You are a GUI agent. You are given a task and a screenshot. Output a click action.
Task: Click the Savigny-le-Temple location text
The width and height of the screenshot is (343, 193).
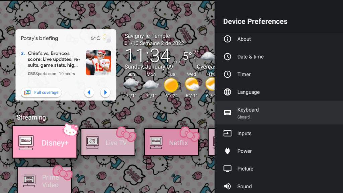[147, 36]
